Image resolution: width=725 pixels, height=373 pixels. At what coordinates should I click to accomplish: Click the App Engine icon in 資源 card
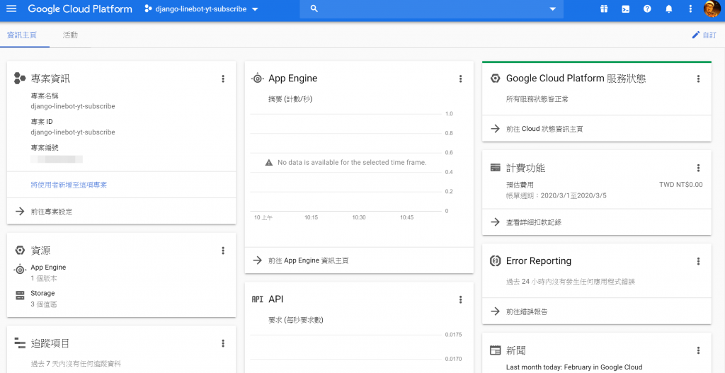point(20,270)
